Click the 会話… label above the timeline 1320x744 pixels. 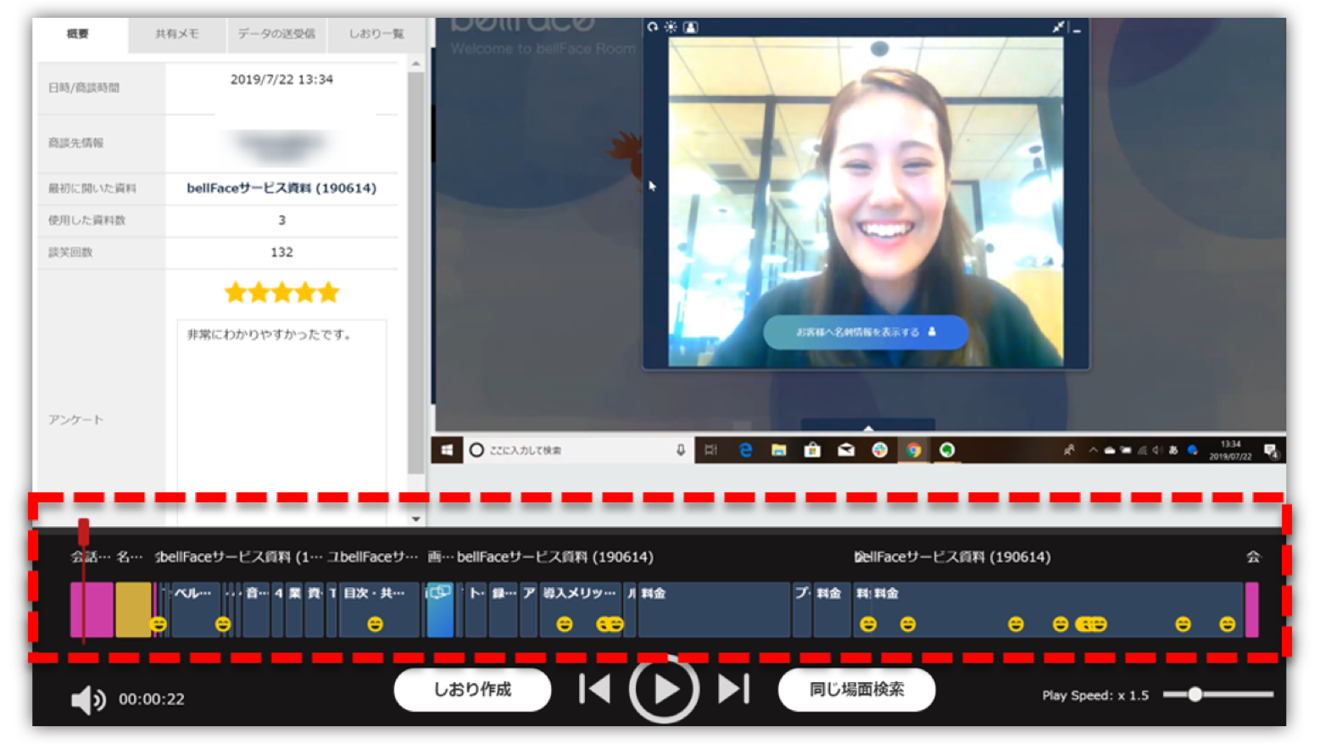[x=91, y=557]
